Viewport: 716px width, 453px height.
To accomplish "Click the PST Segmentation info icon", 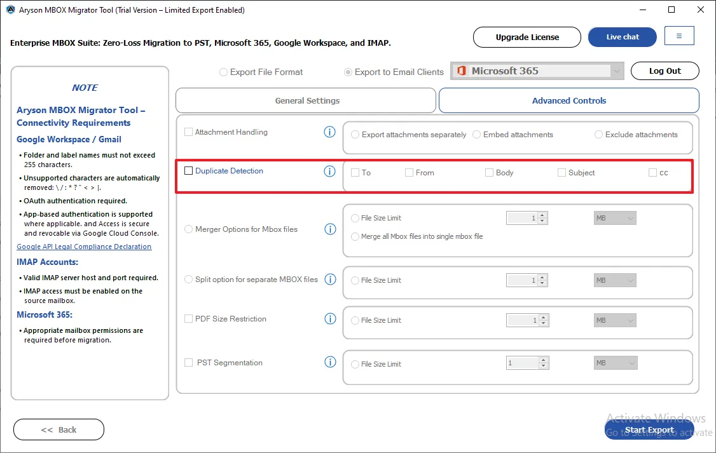I will pos(330,362).
